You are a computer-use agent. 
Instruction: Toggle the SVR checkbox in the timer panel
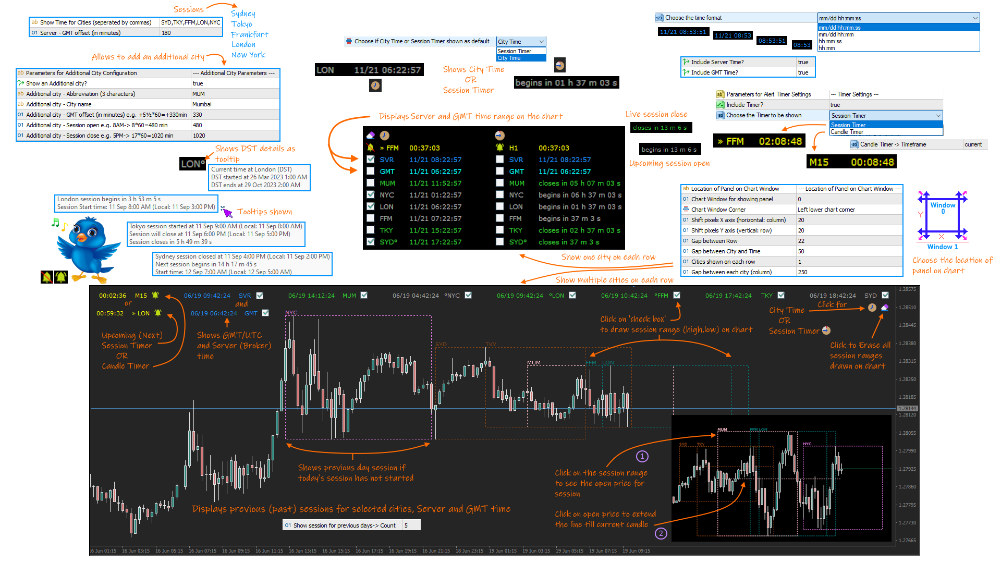[x=499, y=160]
